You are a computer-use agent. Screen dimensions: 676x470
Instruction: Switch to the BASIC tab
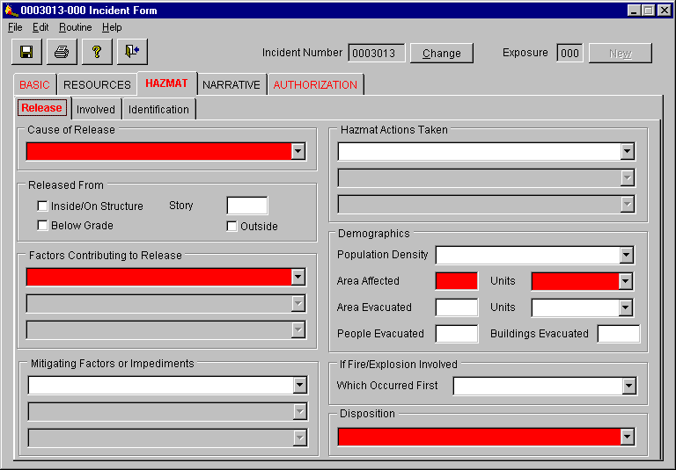click(34, 85)
